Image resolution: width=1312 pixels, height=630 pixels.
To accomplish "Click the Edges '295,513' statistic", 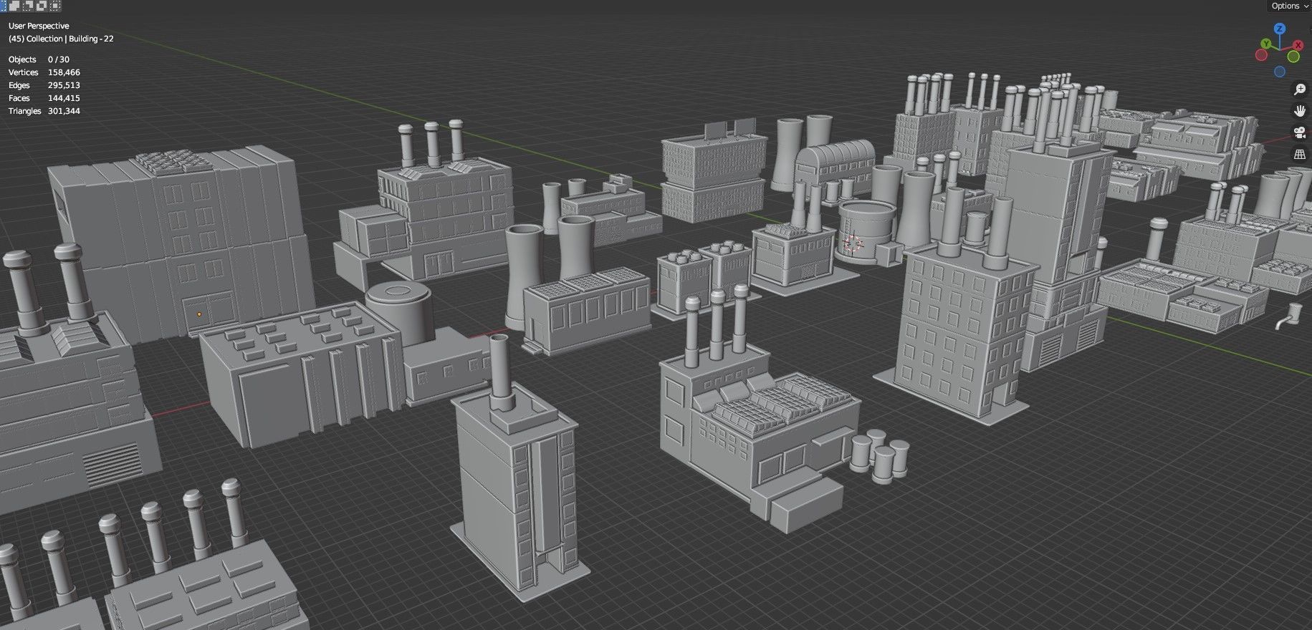I will pos(64,85).
